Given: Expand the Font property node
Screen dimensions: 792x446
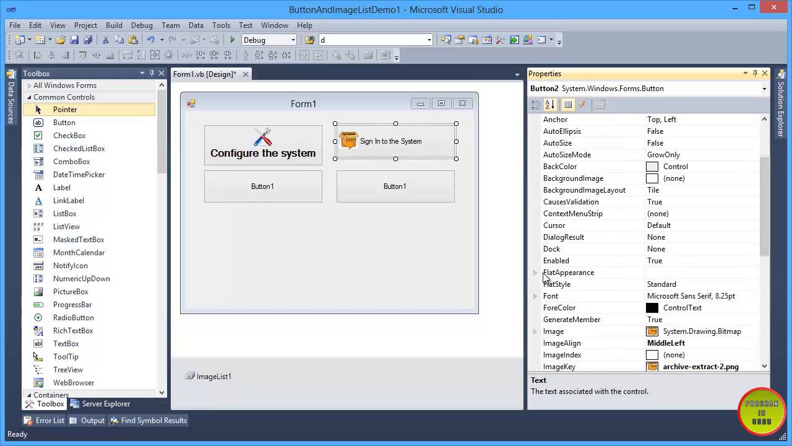Looking at the screenshot, I should pyautogui.click(x=535, y=296).
